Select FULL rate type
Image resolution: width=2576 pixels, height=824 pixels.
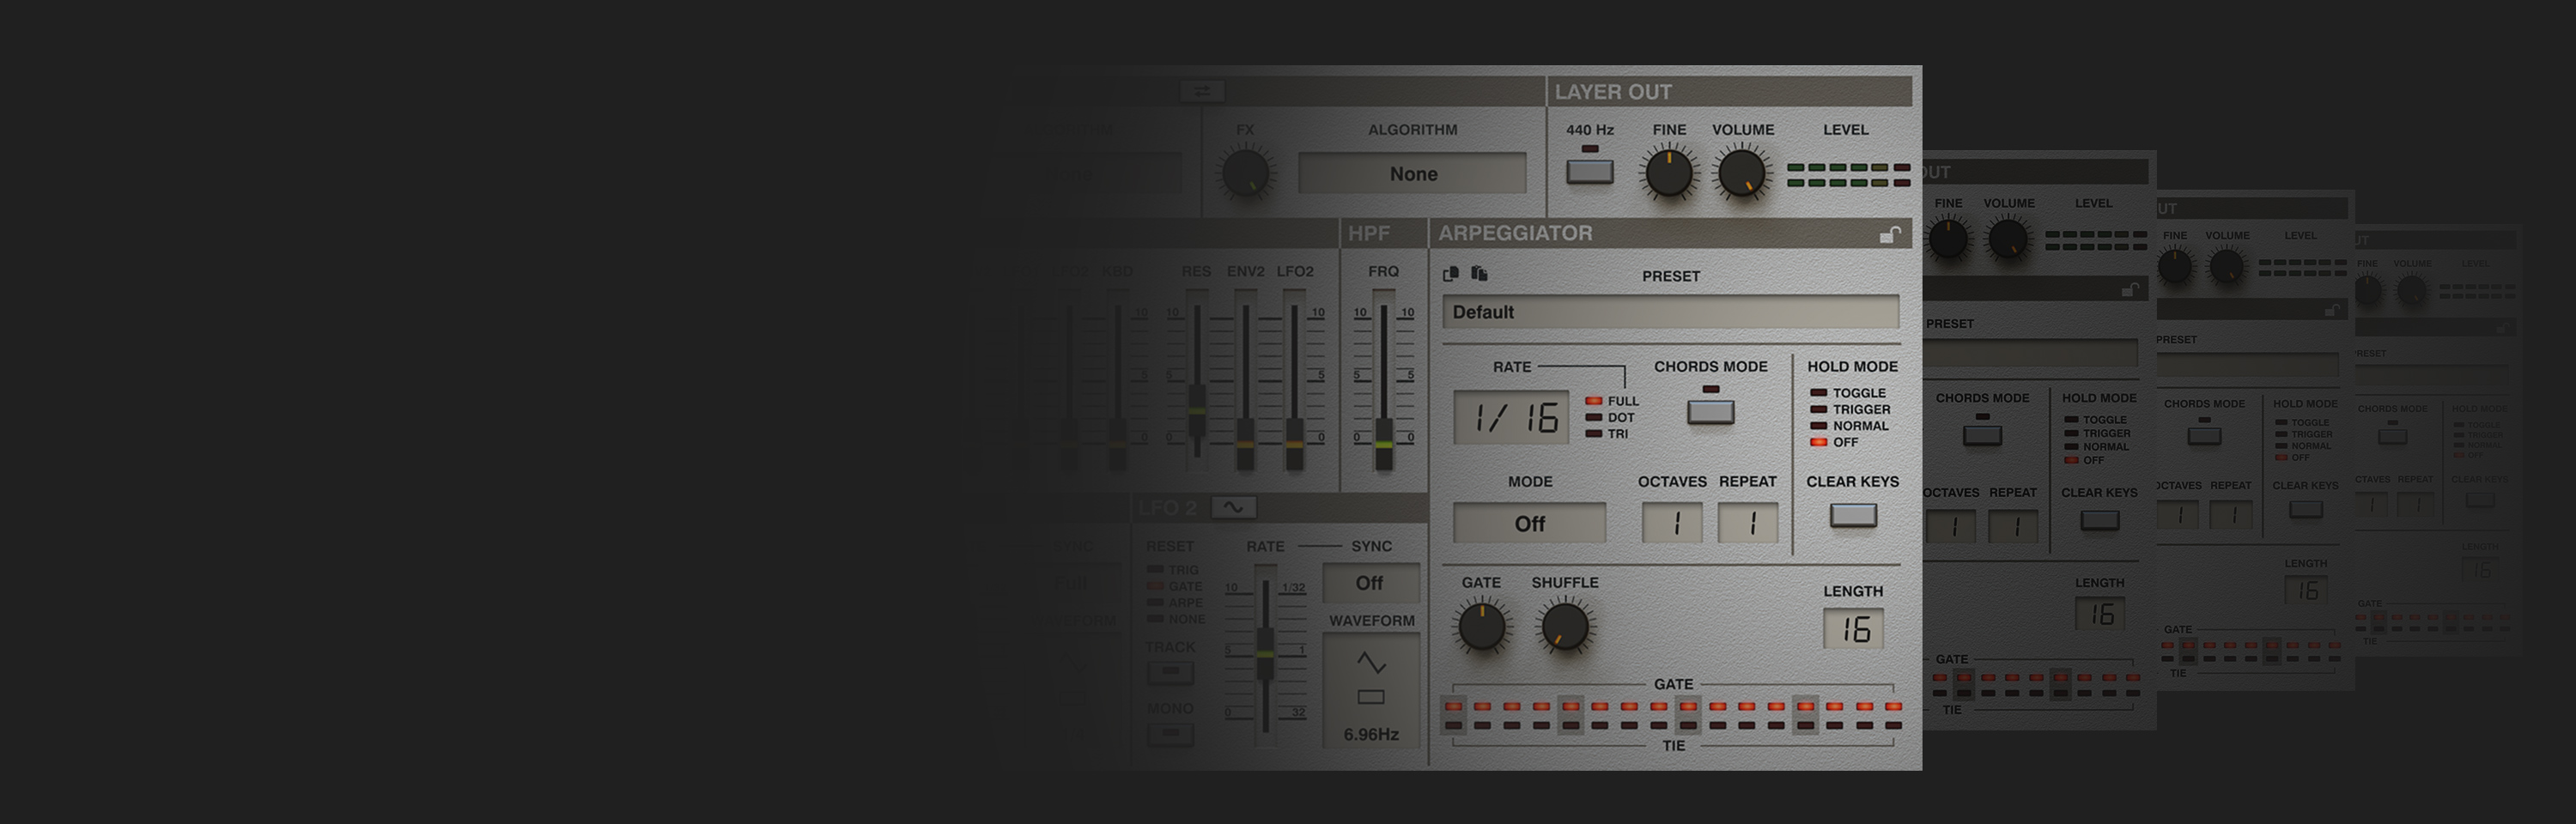(x=1612, y=401)
